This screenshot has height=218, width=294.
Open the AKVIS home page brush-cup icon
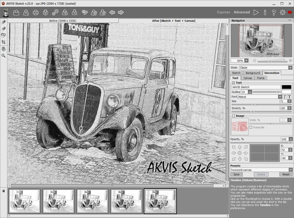pos(5,12)
